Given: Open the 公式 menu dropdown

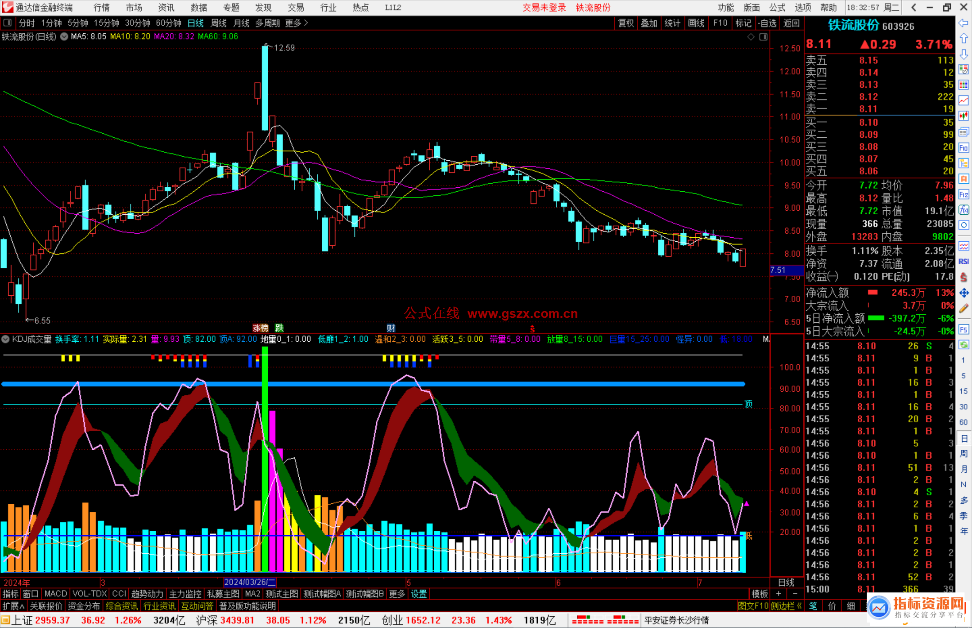Looking at the screenshot, I should pos(777,8).
